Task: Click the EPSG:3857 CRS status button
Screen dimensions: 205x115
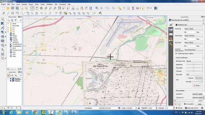Action: [x=192, y=108]
